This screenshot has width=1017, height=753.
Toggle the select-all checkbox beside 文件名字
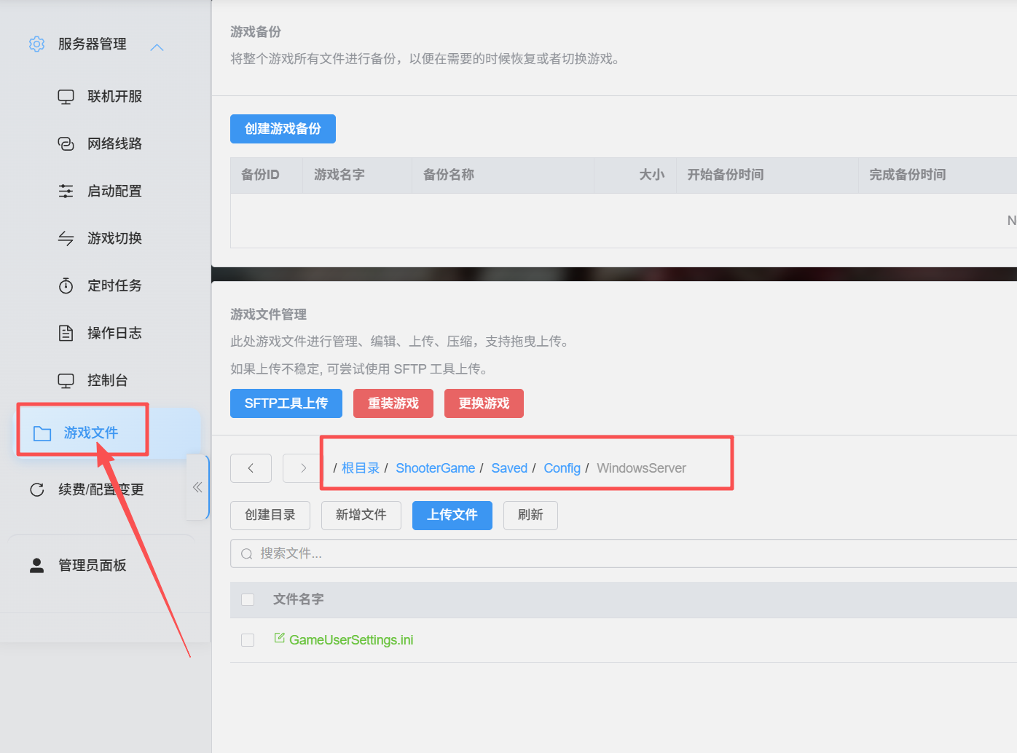248,599
